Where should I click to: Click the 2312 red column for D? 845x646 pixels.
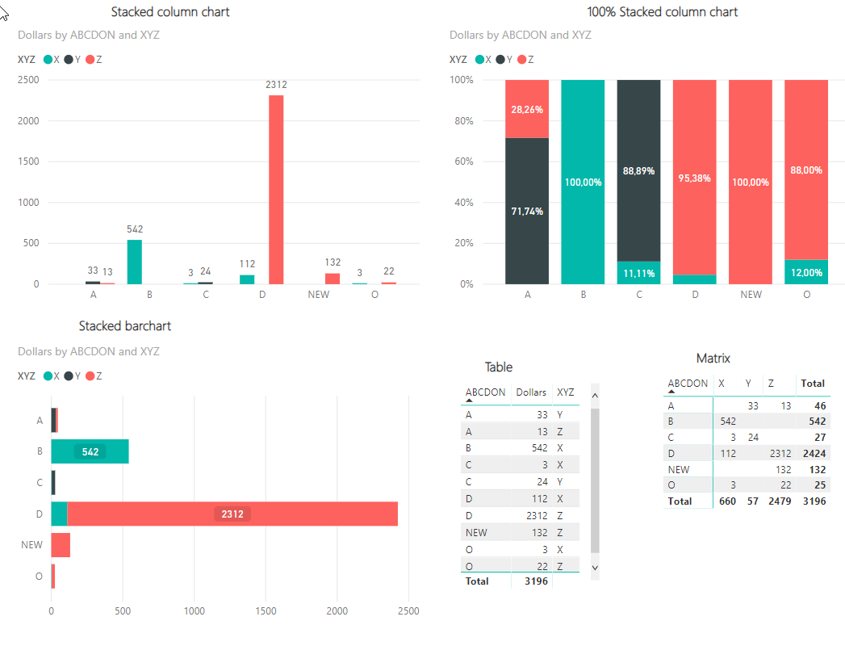tap(276, 190)
